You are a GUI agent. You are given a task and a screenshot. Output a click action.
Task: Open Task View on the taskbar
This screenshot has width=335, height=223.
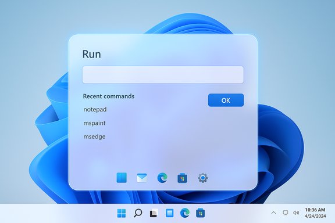[154, 213]
